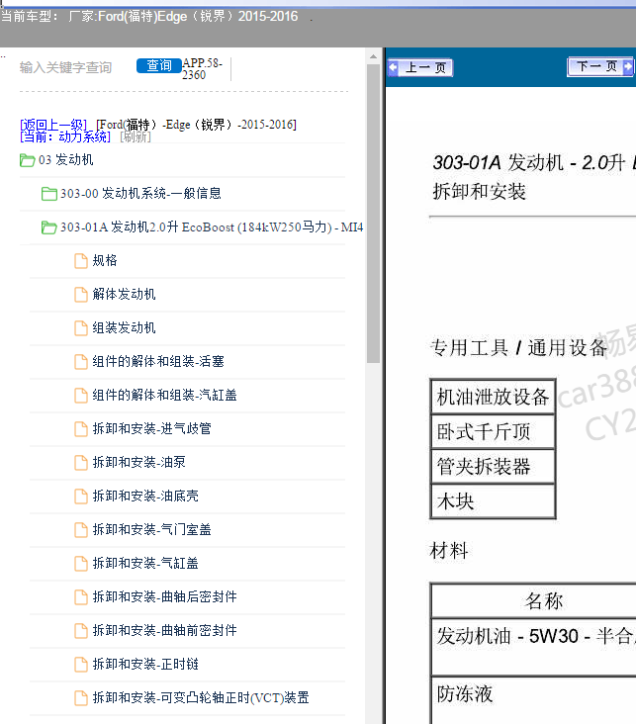This screenshot has width=636, height=724.
Task: Click the APP.58-2360 text
Action: [x=202, y=69]
